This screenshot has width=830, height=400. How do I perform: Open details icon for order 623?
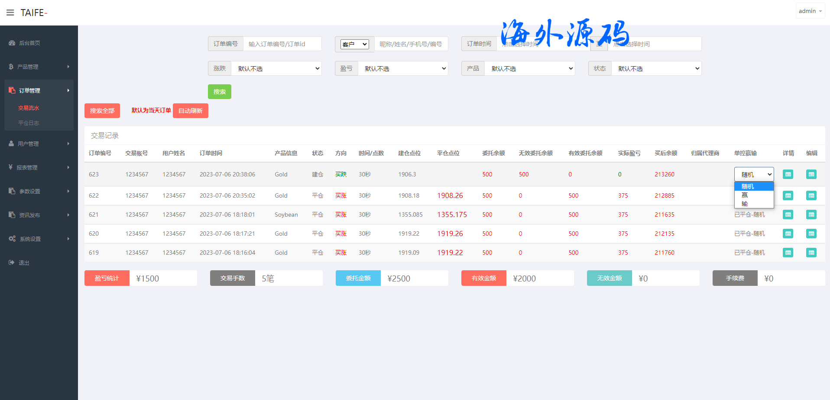788,174
